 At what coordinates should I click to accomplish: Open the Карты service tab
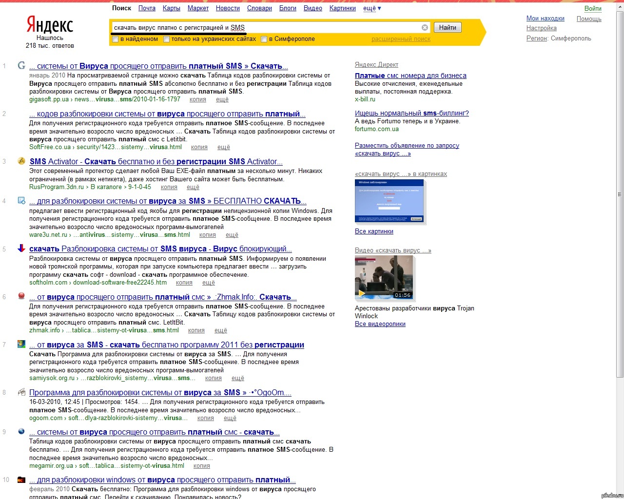(x=171, y=8)
